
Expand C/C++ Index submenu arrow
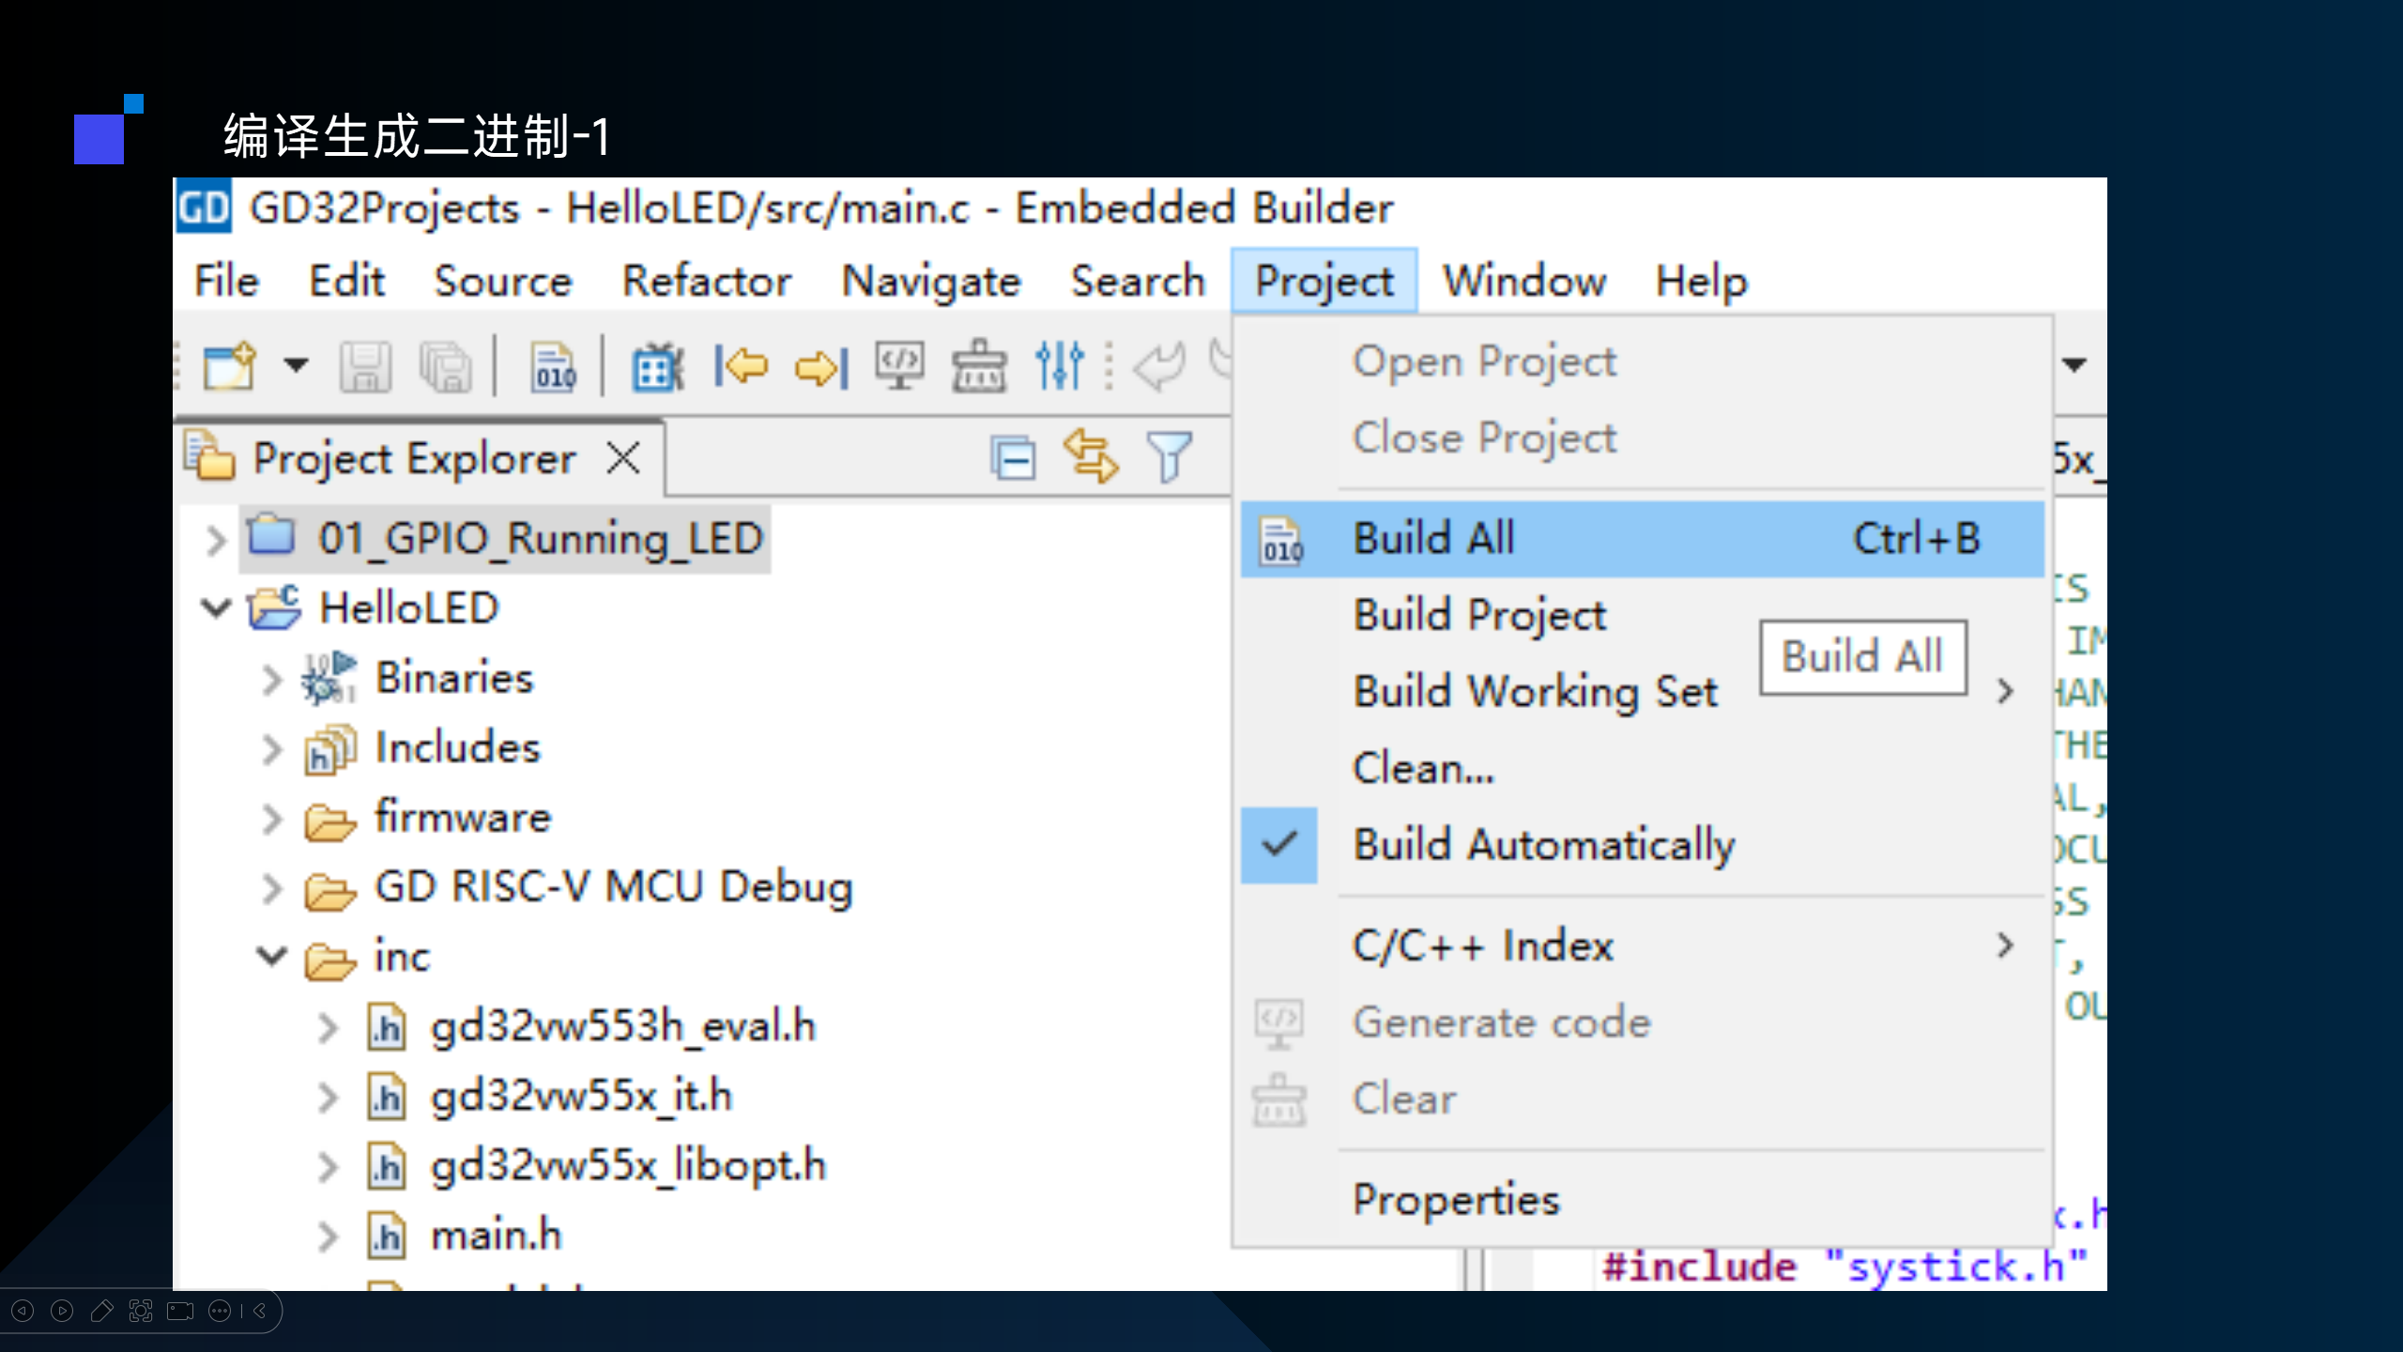[2005, 945]
